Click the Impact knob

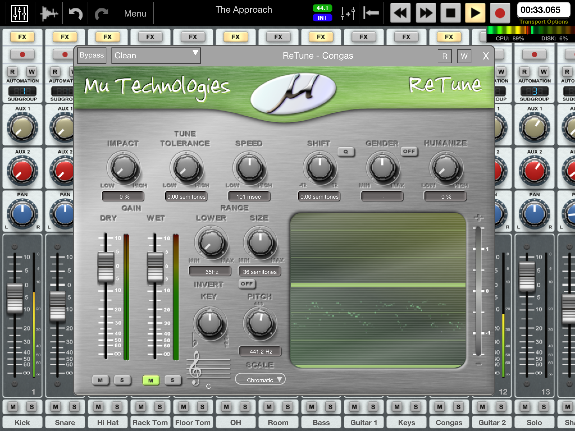123,168
